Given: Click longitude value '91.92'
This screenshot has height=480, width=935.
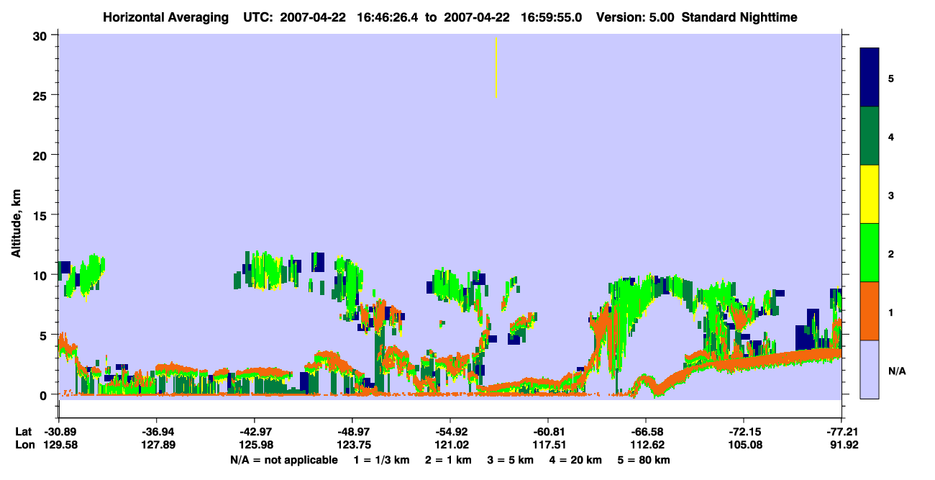Looking at the screenshot, I should [x=844, y=445].
